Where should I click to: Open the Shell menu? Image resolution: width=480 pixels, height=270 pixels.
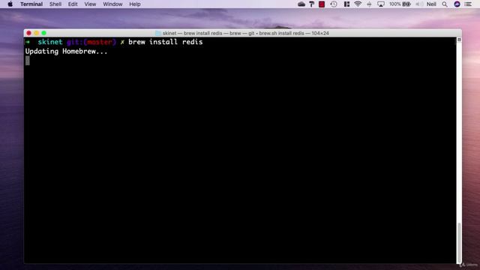tap(55, 4)
